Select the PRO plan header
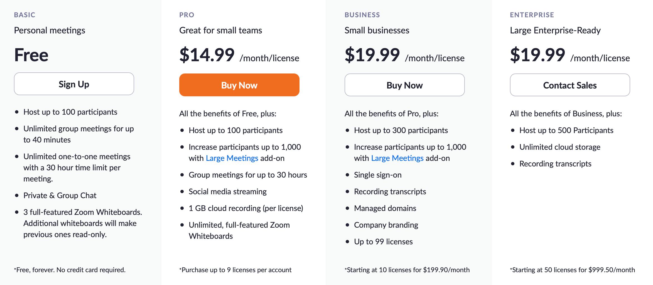 pyautogui.click(x=187, y=15)
